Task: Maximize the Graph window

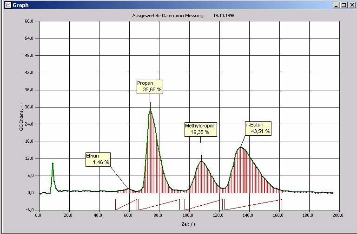Action: click(344, 5)
